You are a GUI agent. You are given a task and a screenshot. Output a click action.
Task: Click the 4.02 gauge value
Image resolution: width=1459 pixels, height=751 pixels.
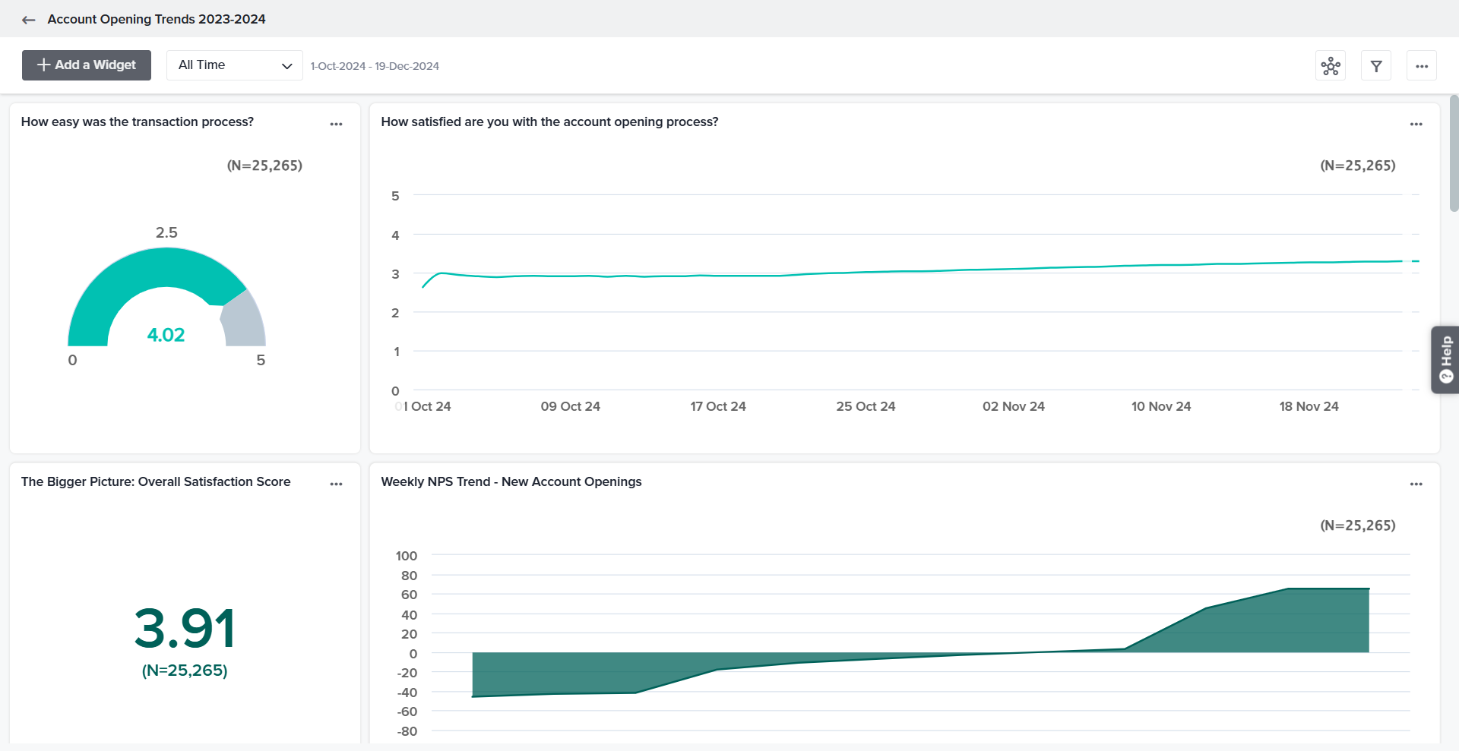point(166,335)
